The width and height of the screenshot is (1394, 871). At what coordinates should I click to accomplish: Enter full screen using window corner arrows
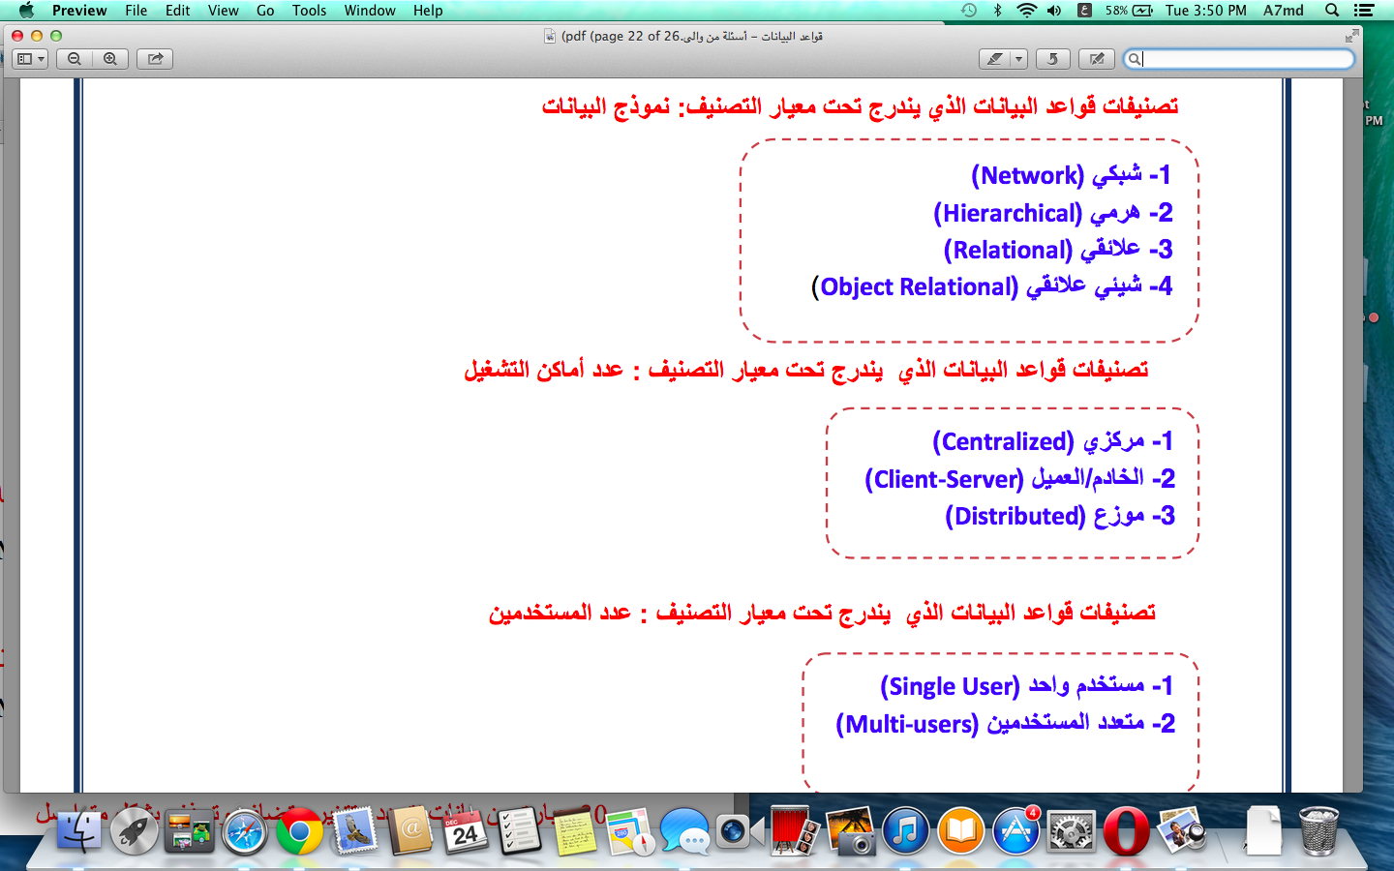tap(1351, 36)
